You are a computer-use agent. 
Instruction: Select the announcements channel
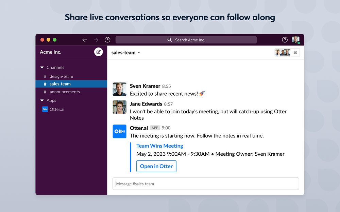pos(71,92)
